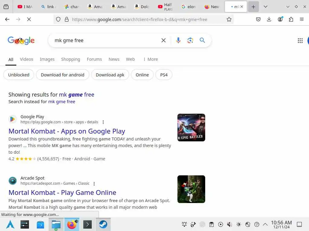The width and height of the screenshot is (309, 231).
Task: Search by image with Google Lens
Action: click(x=190, y=40)
